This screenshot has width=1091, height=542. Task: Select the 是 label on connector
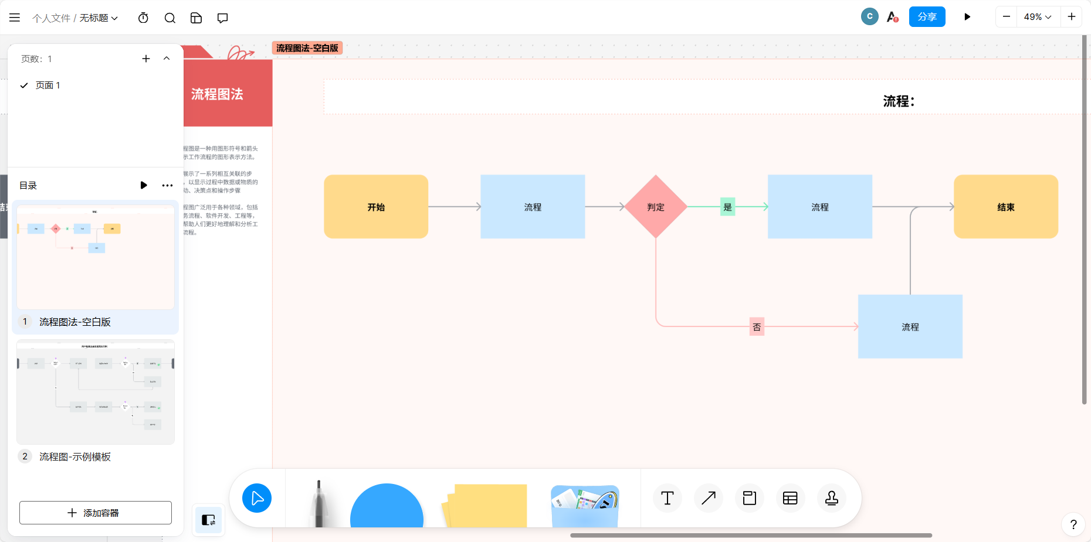pos(727,207)
